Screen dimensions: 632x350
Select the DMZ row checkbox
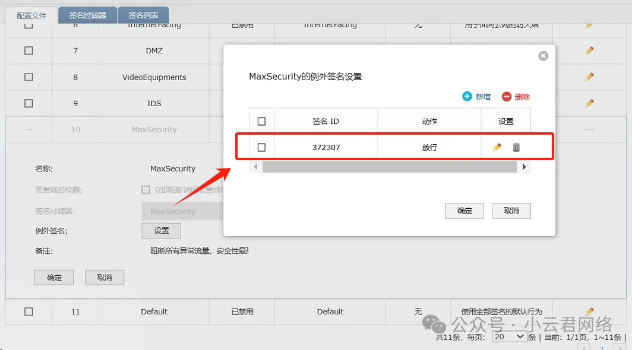pyautogui.click(x=29, y=51)
